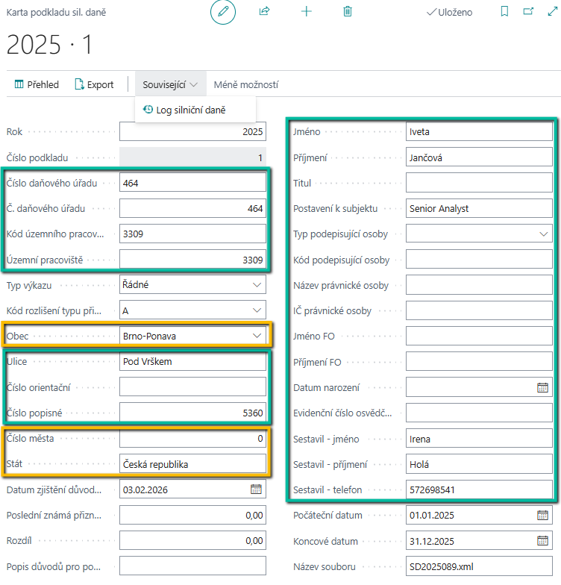Click the expand to full screen arrows icon

(551, 12)
